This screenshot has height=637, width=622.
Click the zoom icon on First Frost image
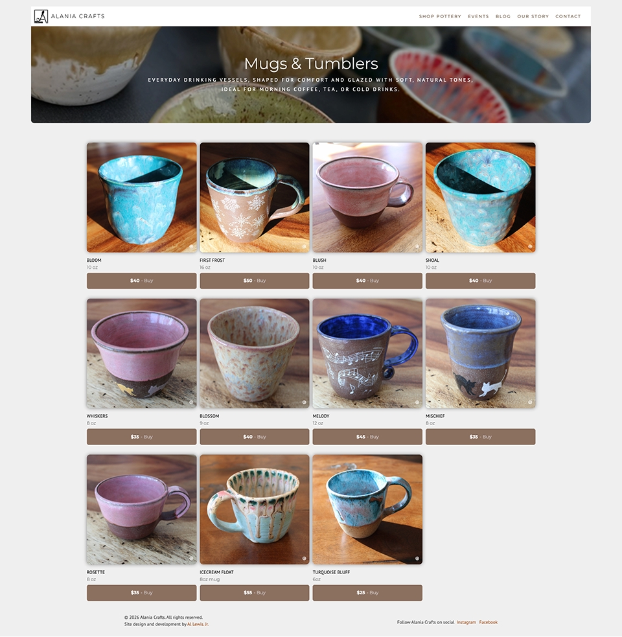(x=304, y=247)
